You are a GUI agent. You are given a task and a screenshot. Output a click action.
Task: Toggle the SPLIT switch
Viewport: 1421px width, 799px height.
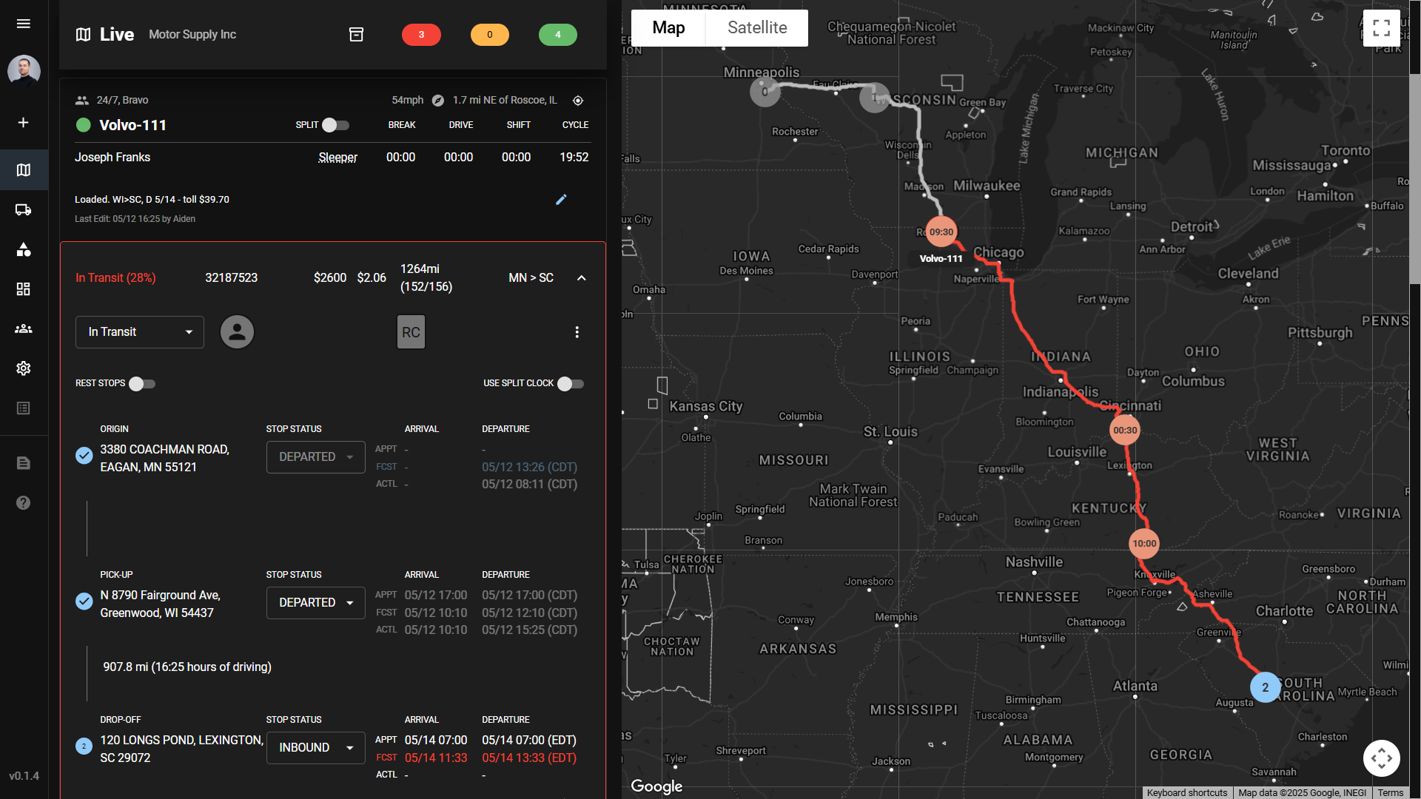pos(335,125)
